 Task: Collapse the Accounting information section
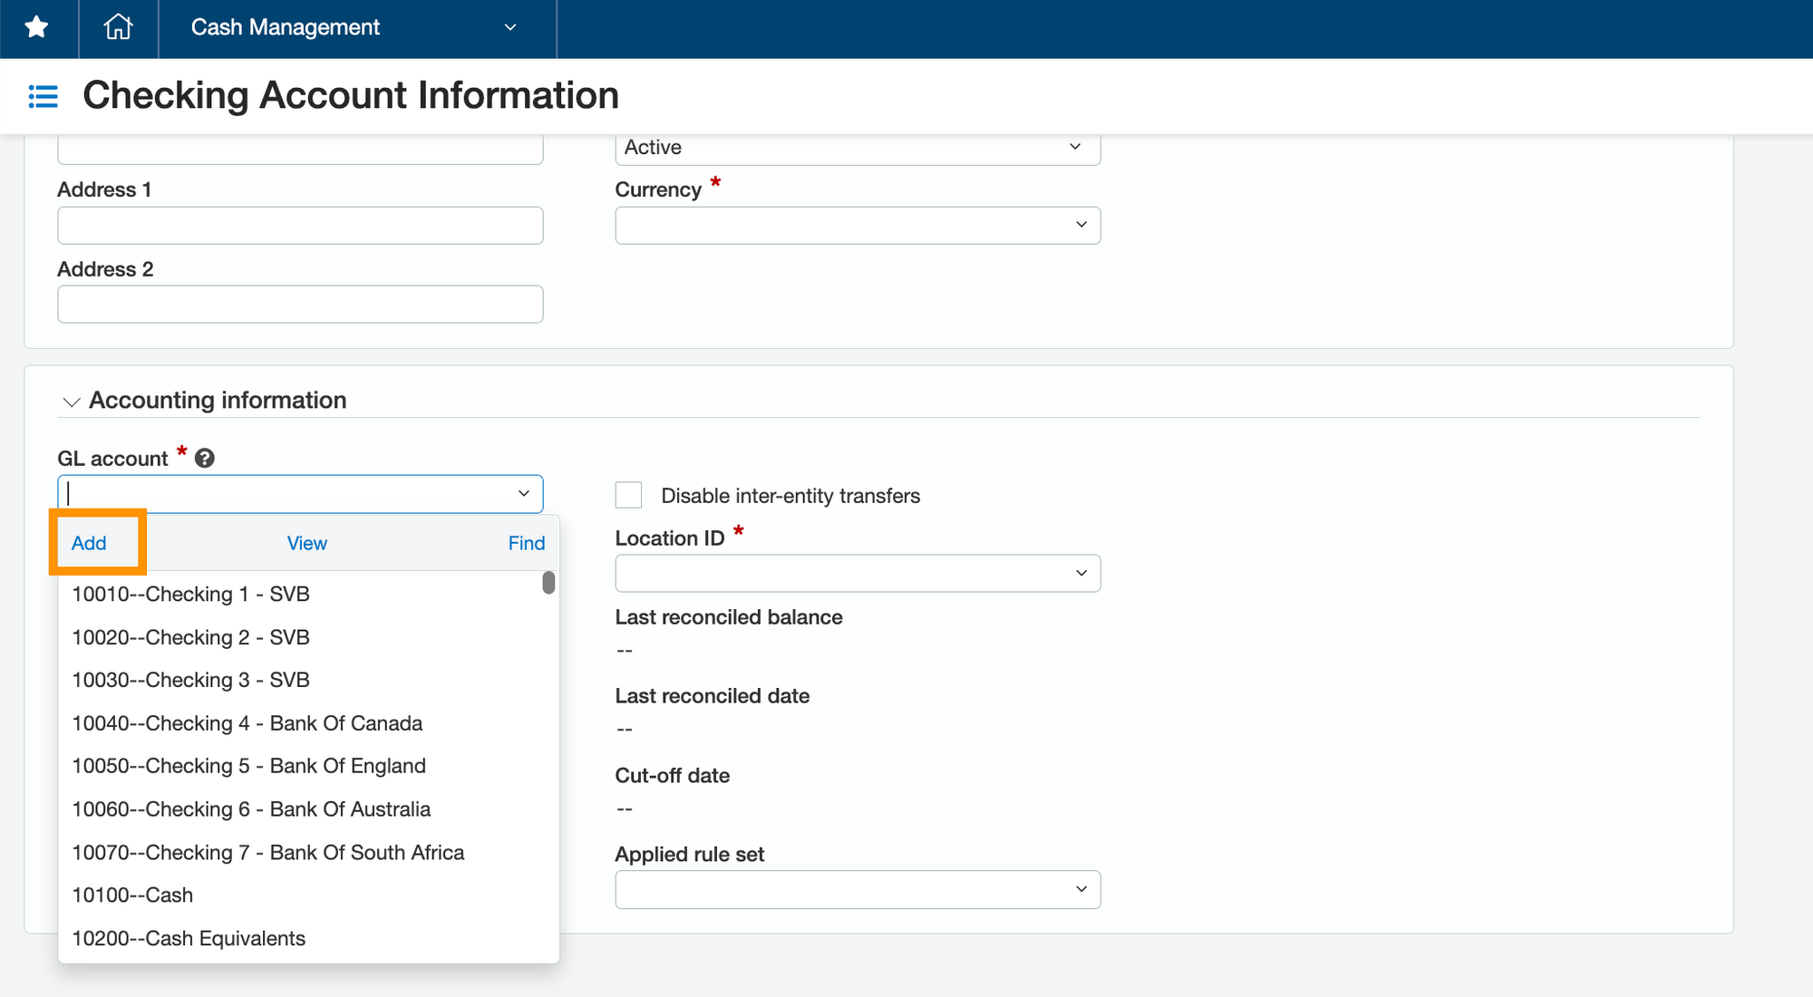pyautogui.click(x=71, y=402)
